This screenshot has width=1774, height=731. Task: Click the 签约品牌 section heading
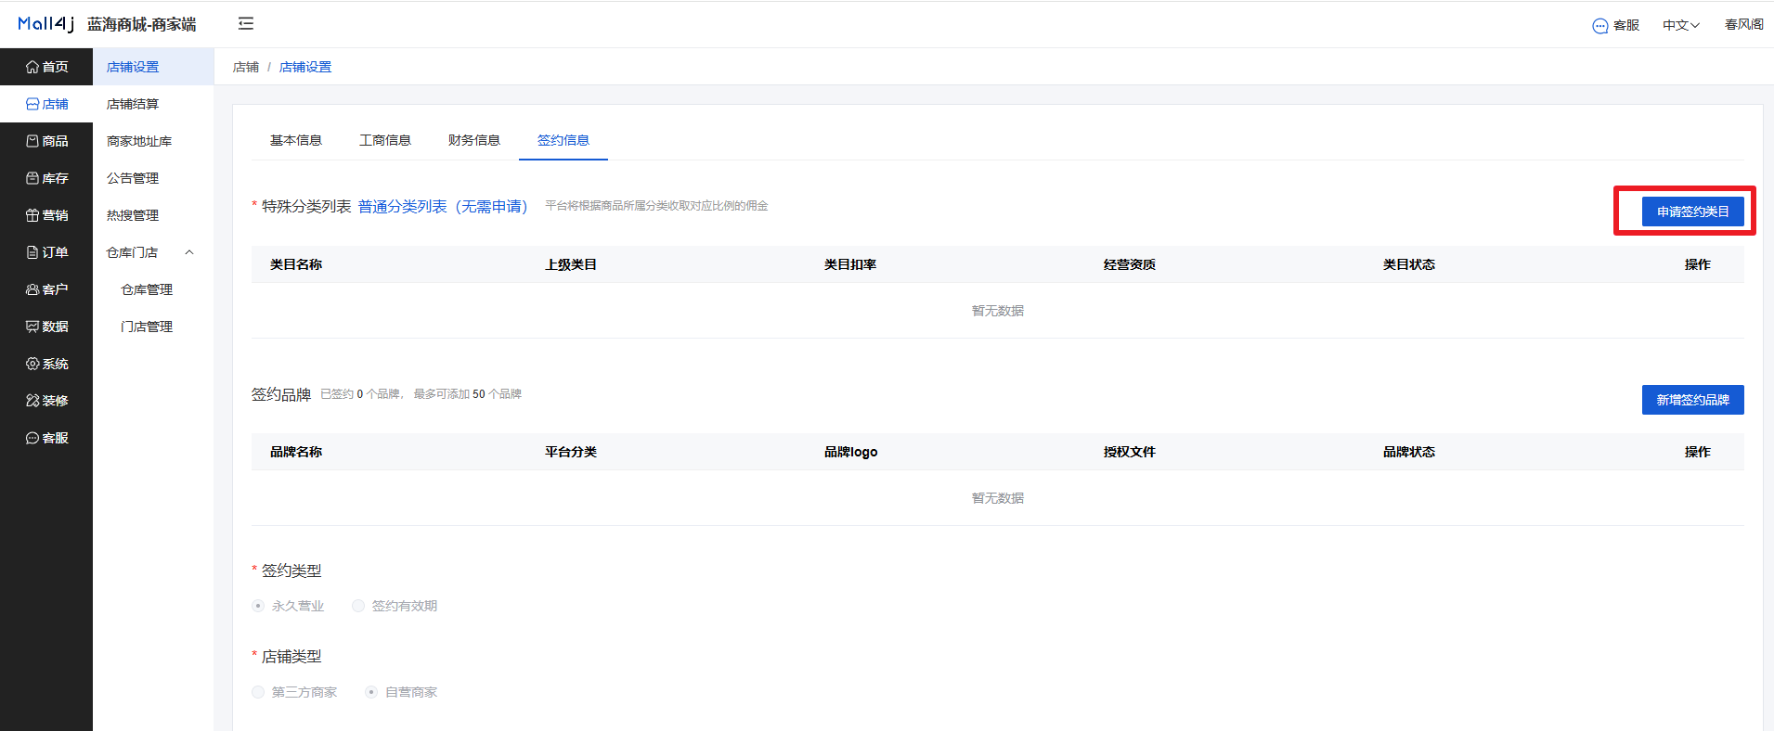point(281,394)
